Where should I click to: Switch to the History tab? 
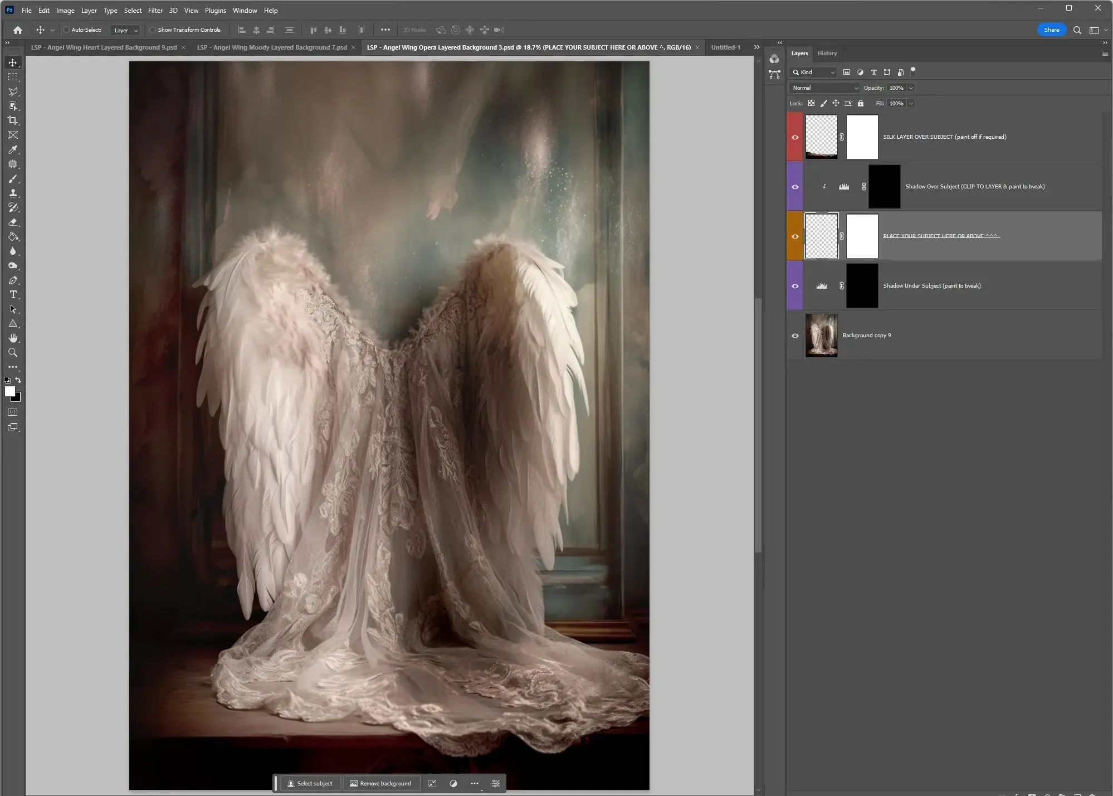pos(827,54)
